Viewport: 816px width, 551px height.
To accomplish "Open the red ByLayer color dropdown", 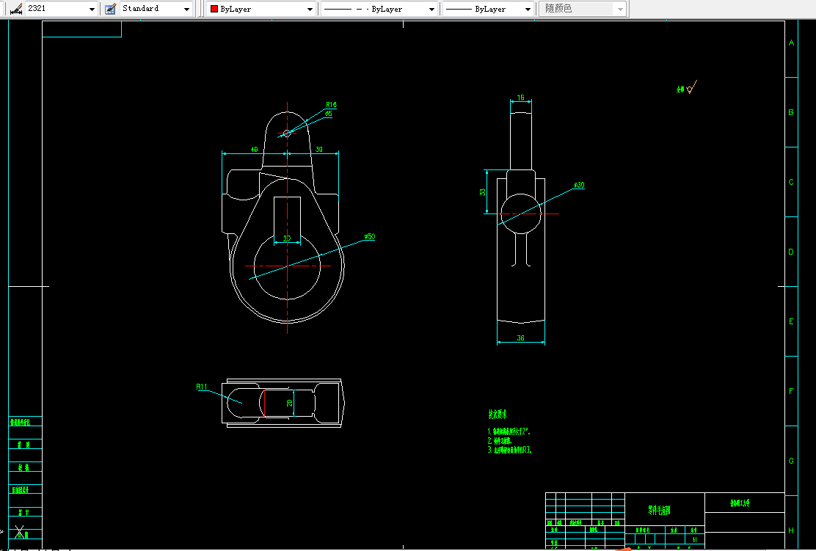I will tap(310, 9).
